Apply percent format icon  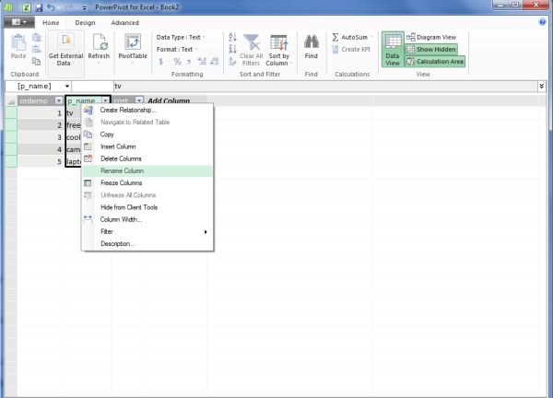tap(177, 62)
